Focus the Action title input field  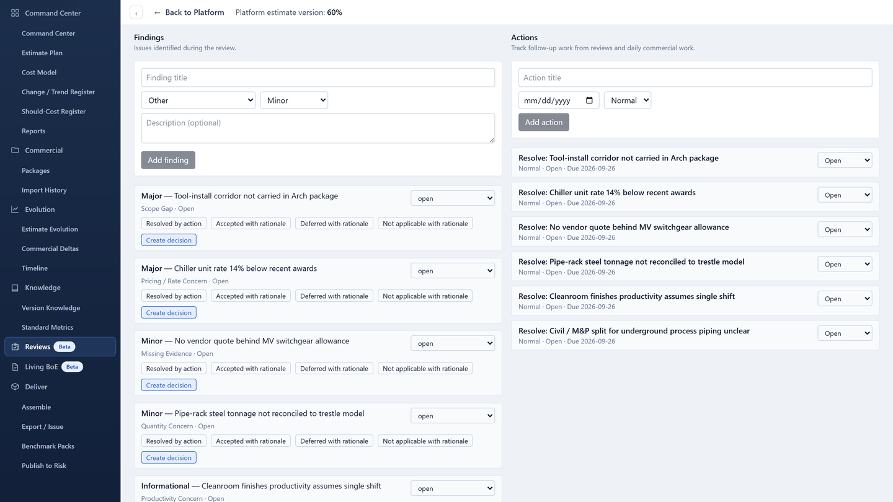tap(695, 77)
